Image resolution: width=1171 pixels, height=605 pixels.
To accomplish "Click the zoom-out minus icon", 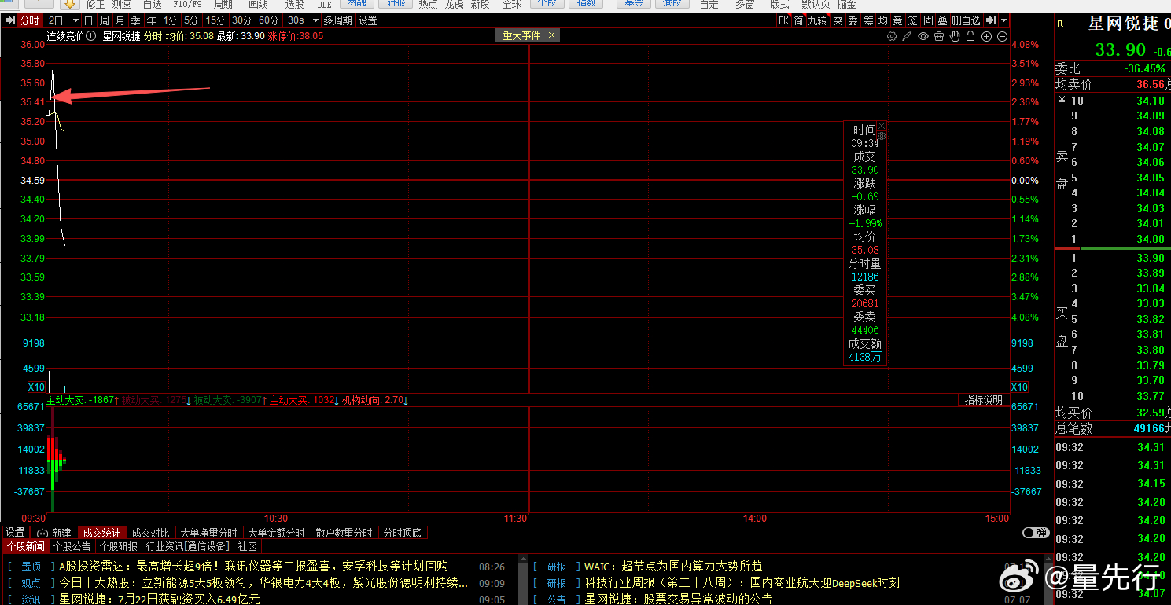I will 1002,36.
